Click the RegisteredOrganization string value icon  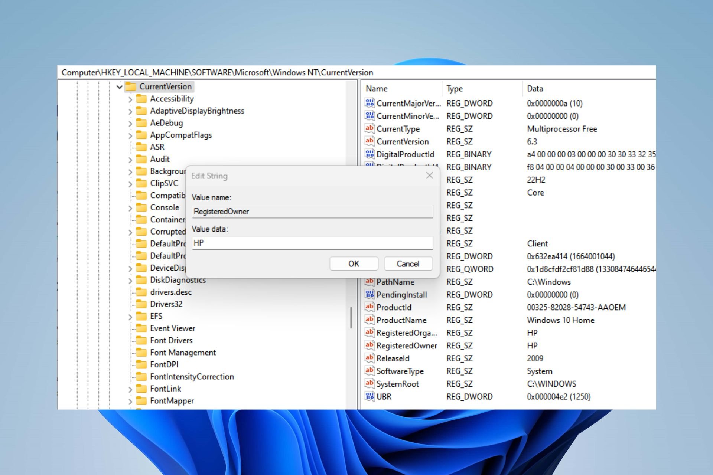[x=369, y=332]
